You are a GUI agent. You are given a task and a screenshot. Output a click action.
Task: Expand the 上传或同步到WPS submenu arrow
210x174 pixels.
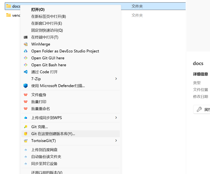pyautogui.click(x=116, y=118)
